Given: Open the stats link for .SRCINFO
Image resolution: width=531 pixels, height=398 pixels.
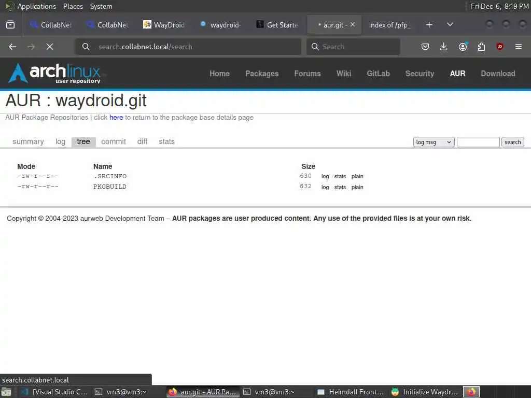Looking at the screenshot, I should tap(340, 176).
